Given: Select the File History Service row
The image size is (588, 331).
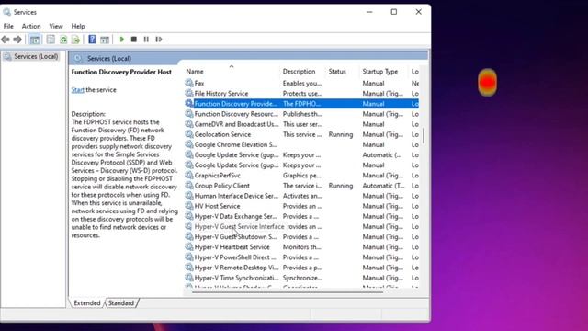Looking at the screenshot, I should [301, 93].
